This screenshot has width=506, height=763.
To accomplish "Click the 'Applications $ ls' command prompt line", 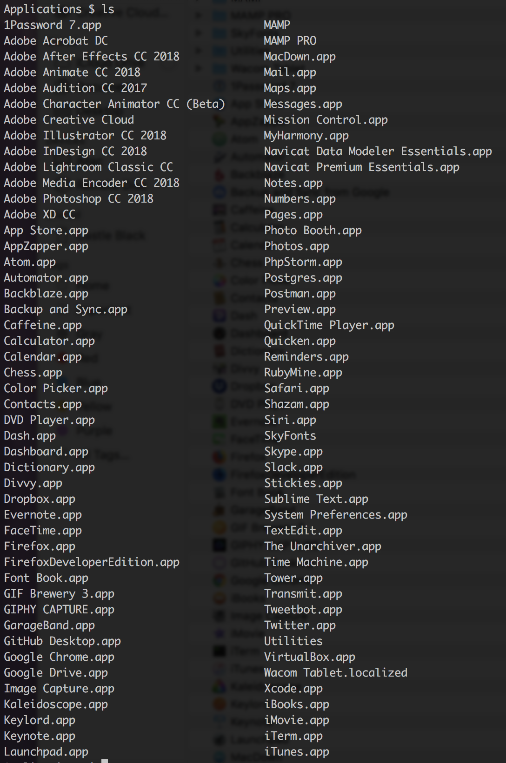I will pyautogui.click(x=59, y=9).
